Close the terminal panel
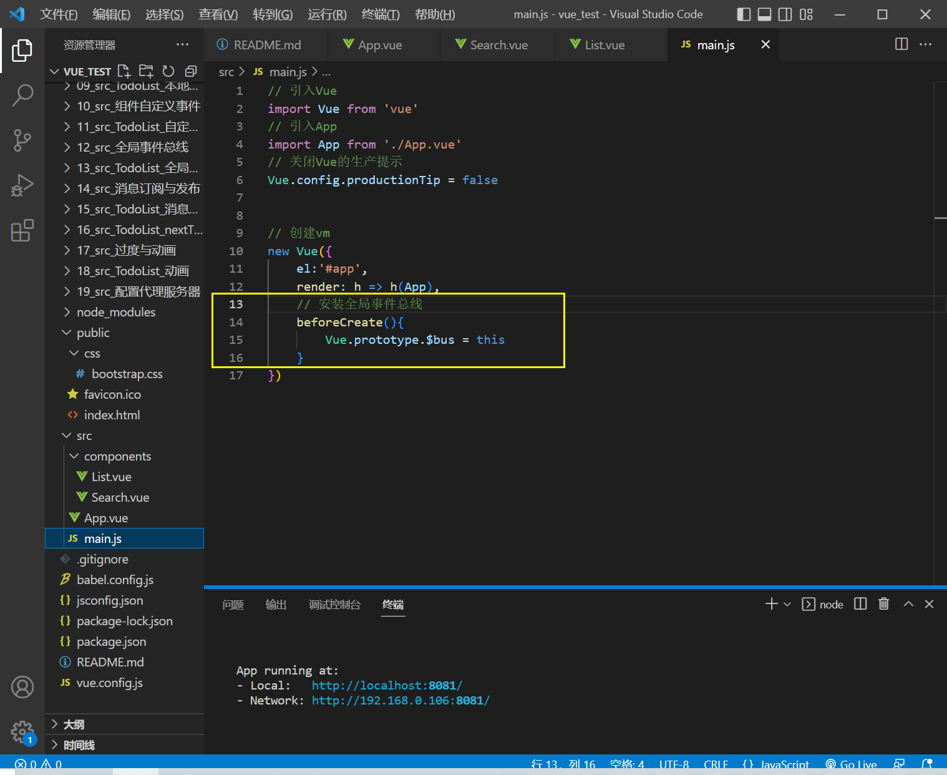This screenshot has height=775, width=947. 929,604
